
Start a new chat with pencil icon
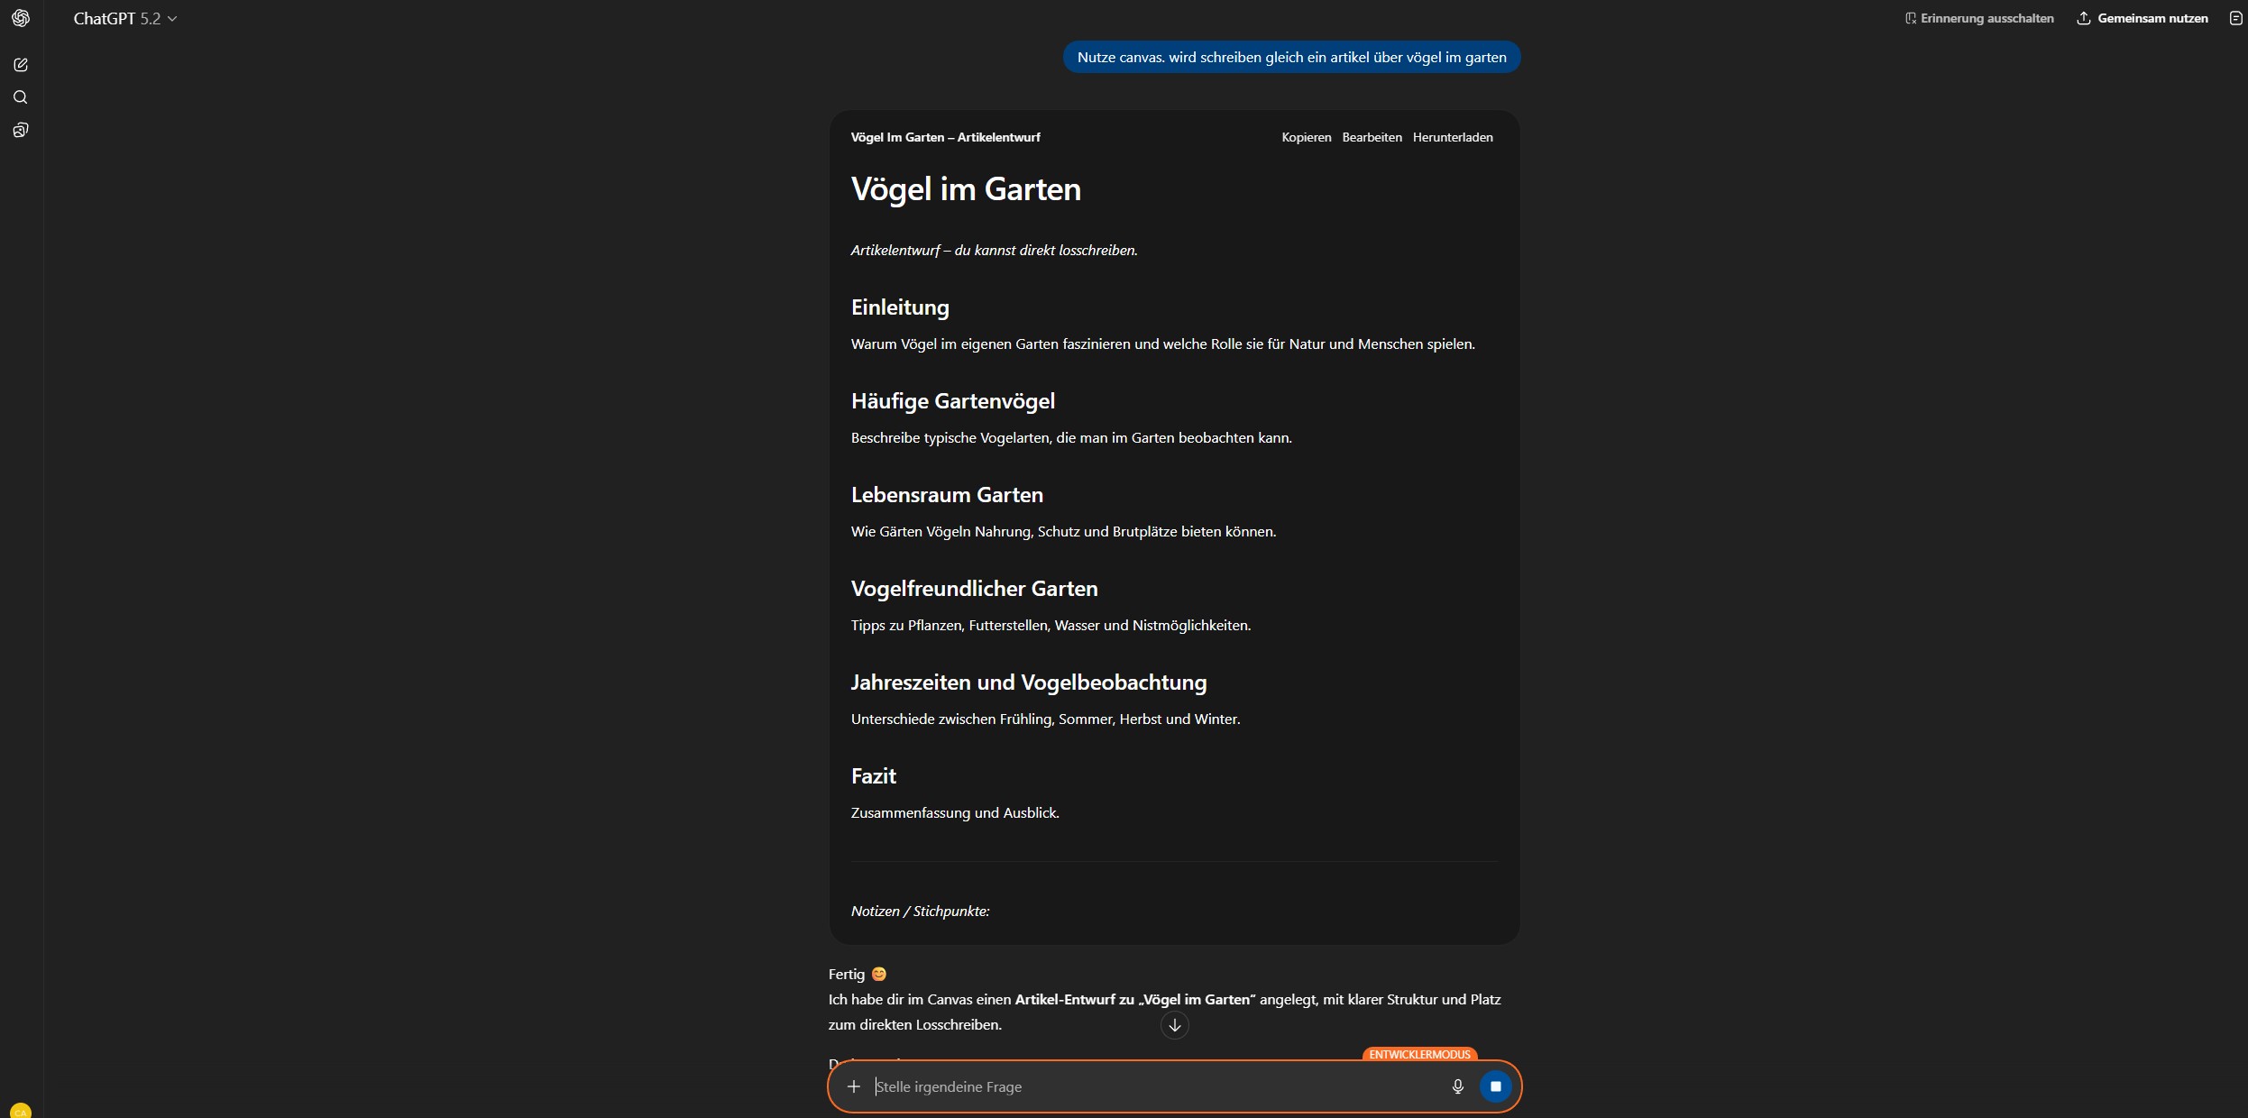click(x=21, y=65)
